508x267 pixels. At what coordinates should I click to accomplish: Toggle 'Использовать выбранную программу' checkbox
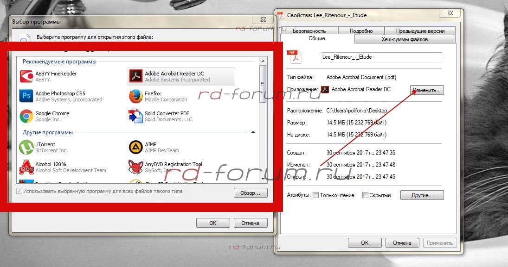[19, 191]
